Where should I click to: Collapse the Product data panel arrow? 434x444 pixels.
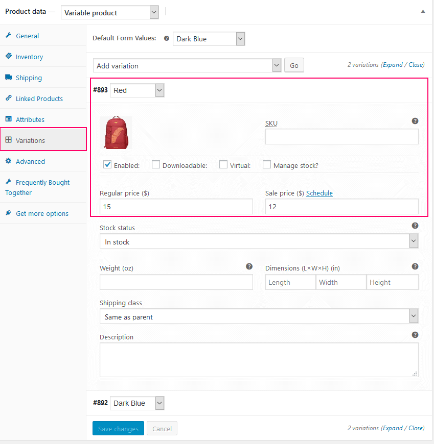tap(423, 11)
